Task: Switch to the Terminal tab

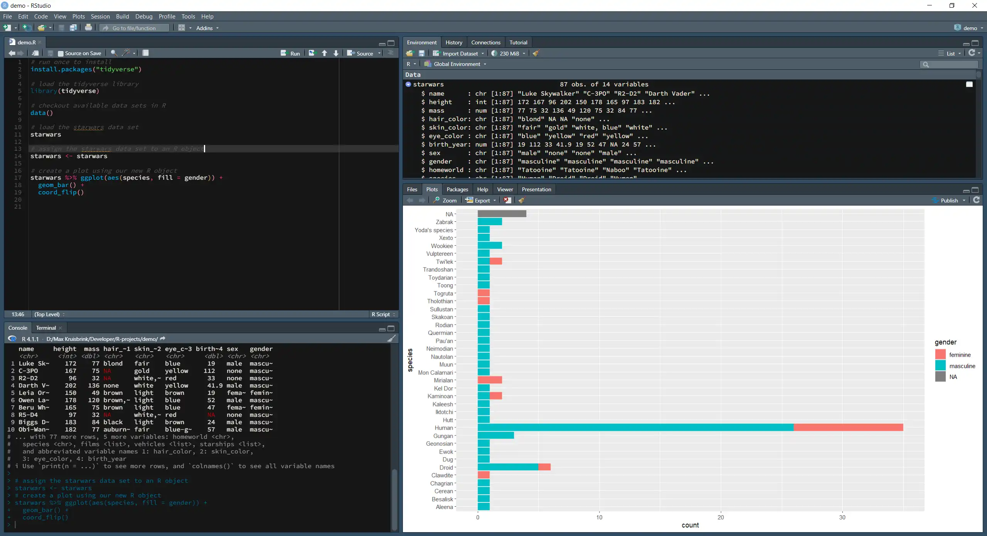Action: click(x=46, y=328)
